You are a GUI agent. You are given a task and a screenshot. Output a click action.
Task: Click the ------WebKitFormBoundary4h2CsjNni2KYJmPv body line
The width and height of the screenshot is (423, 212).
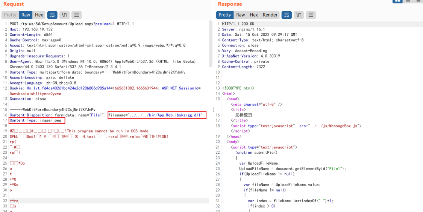coord(52,110)
